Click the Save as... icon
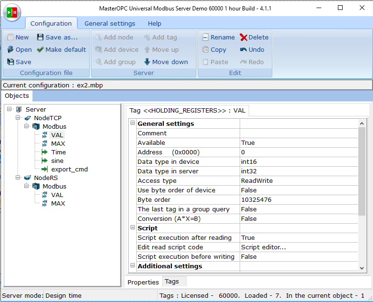This screenshot has height=302, width=373. point(40,37)
